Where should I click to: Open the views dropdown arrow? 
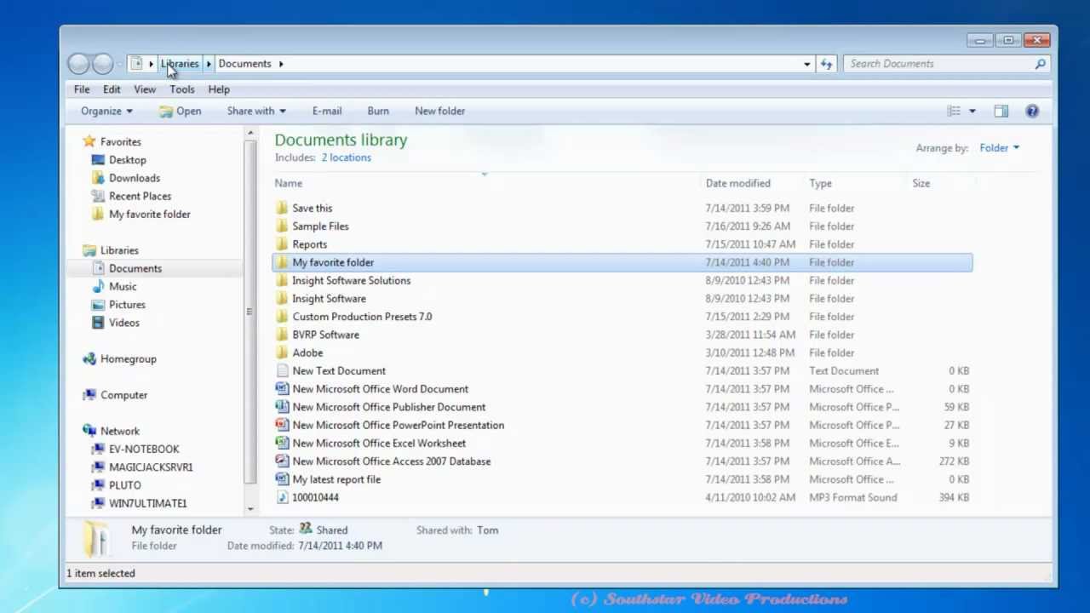(x=972, y=111)
